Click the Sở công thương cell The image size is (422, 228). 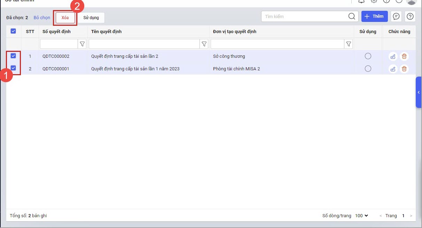click(x=229, y=56)
